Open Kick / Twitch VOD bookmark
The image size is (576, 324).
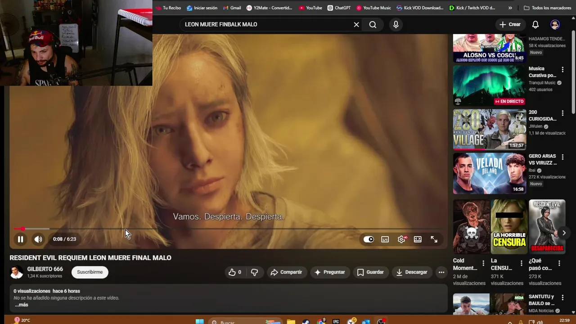[472, 8]
